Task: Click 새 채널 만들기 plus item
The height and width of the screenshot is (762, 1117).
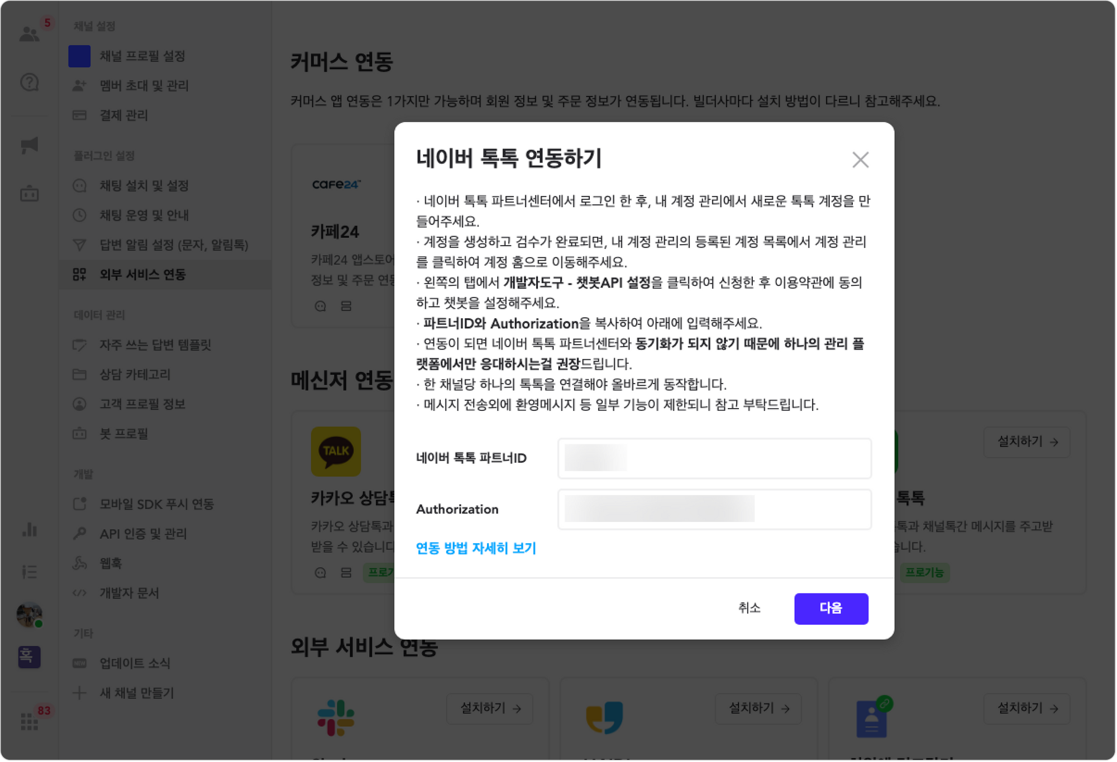Action: [136, 693]
